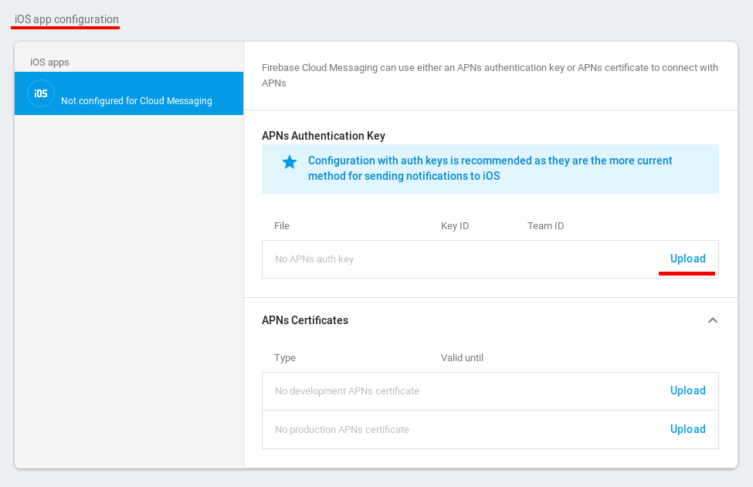The image size is (753, 487).
Task: Click the star icon in the info banner
Action: pos(290,162)
